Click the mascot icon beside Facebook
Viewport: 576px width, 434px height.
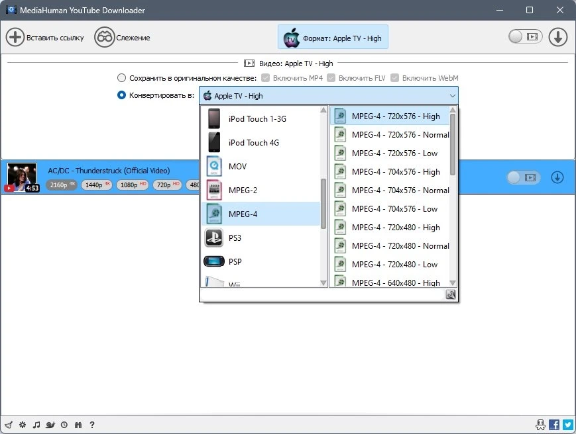tap(540, 425)
